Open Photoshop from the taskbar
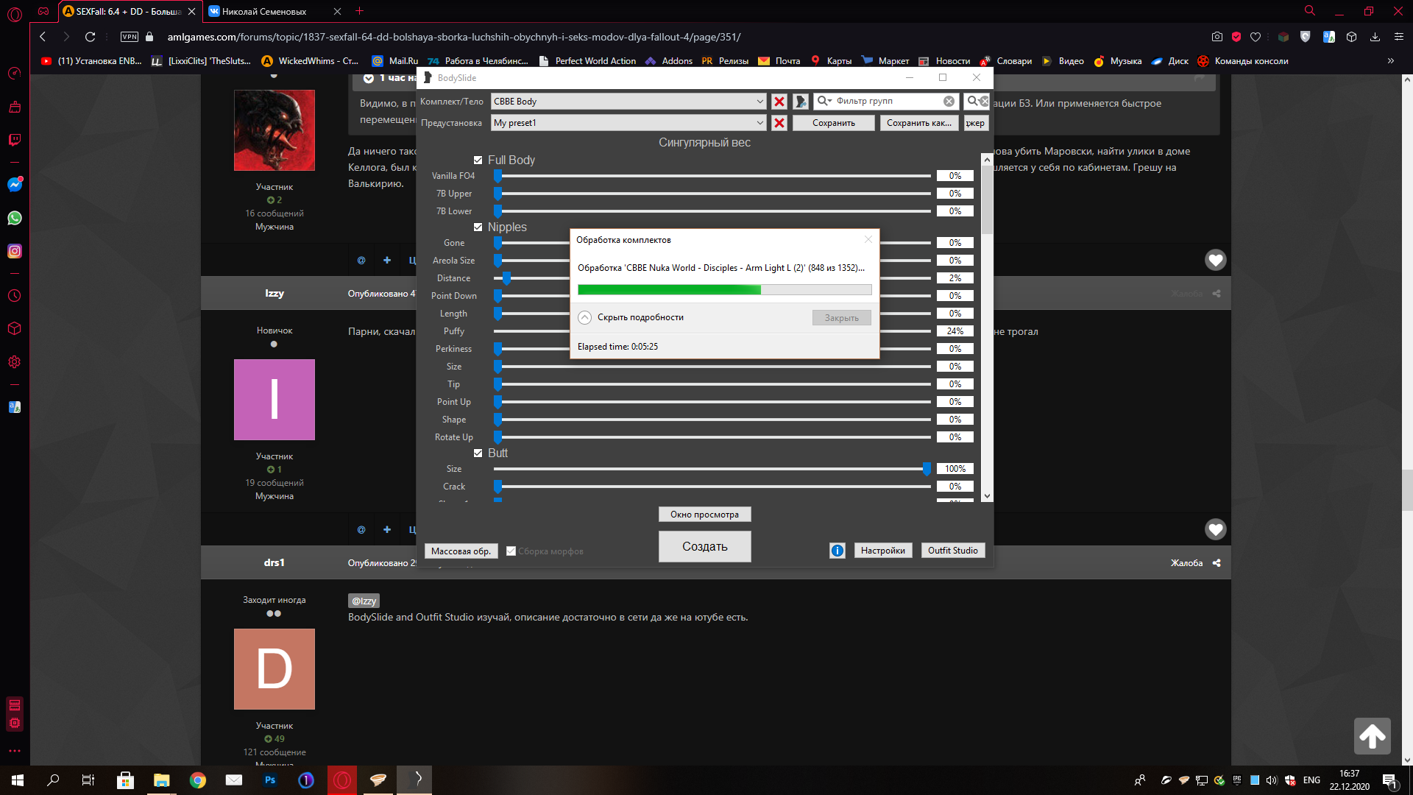The image size is (1413, 795). (270, 780)
